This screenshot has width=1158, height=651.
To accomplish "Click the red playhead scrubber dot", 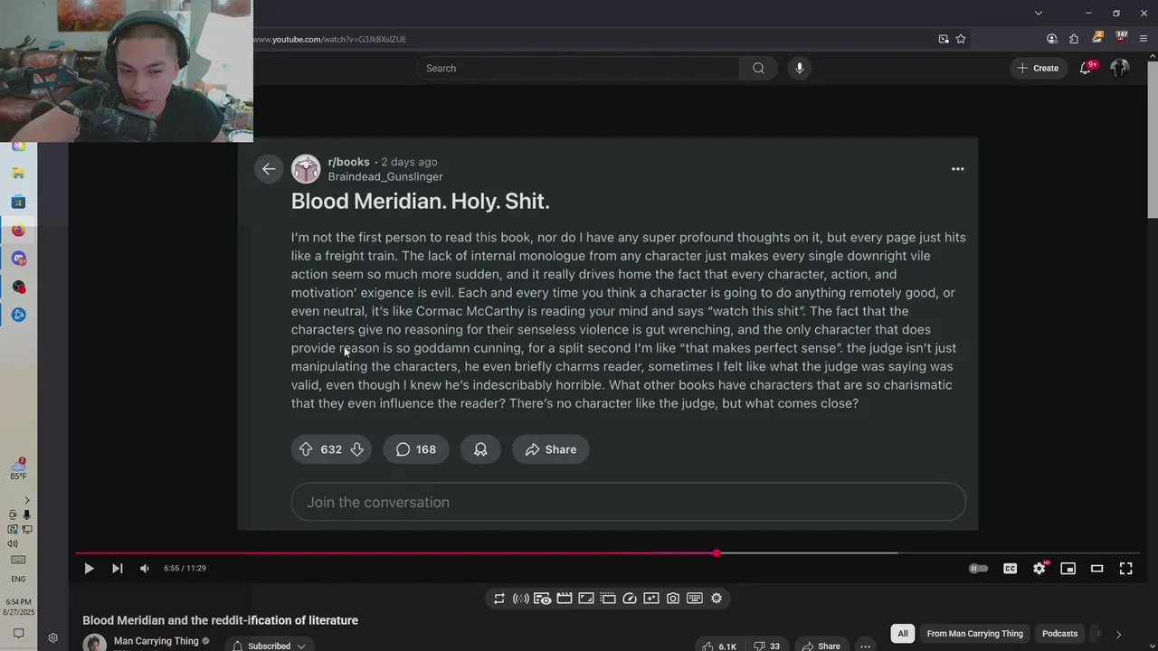I will point(717,552).
